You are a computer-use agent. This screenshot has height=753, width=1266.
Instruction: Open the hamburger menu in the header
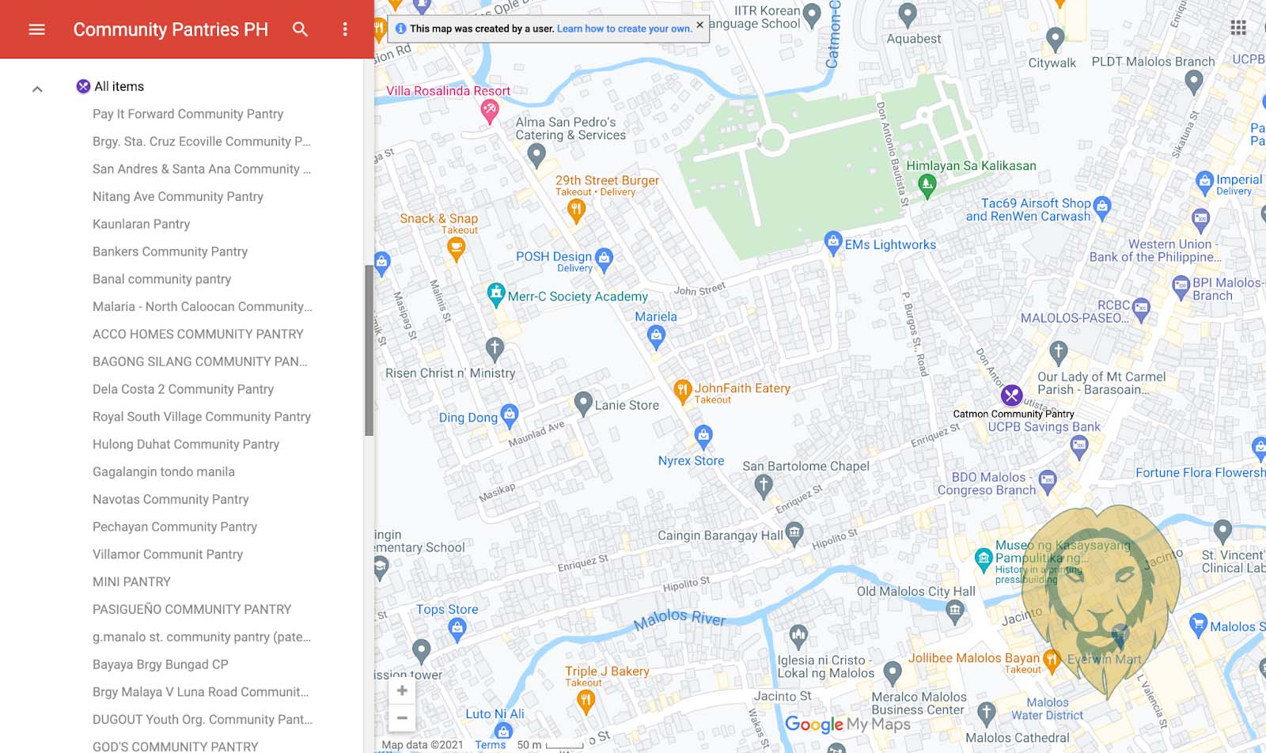[36, 29]
